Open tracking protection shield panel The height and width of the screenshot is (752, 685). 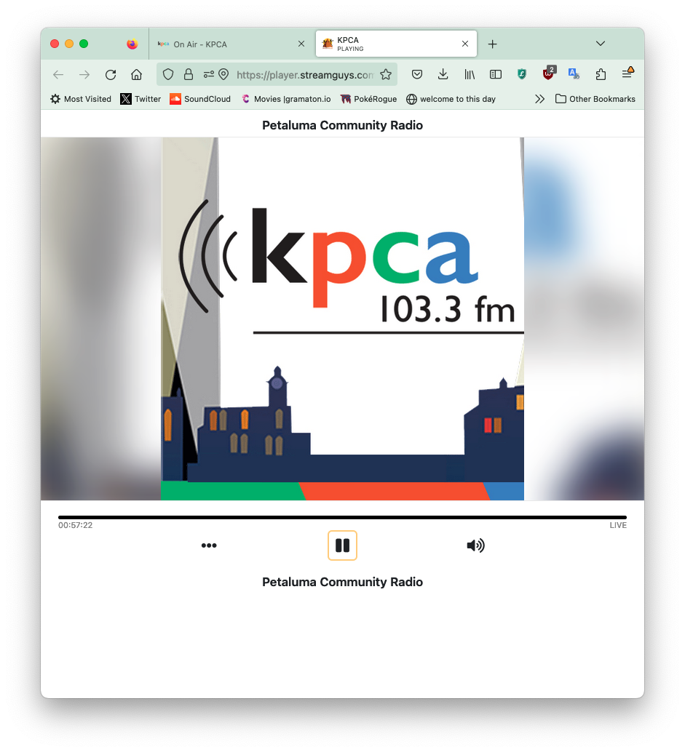[x=168, y=74]
